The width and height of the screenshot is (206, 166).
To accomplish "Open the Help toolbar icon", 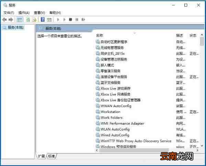I will [43, 20].
